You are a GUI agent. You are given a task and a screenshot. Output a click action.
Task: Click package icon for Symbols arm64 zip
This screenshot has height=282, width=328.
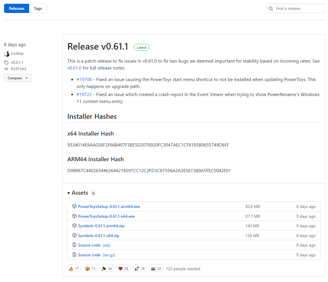74,226
